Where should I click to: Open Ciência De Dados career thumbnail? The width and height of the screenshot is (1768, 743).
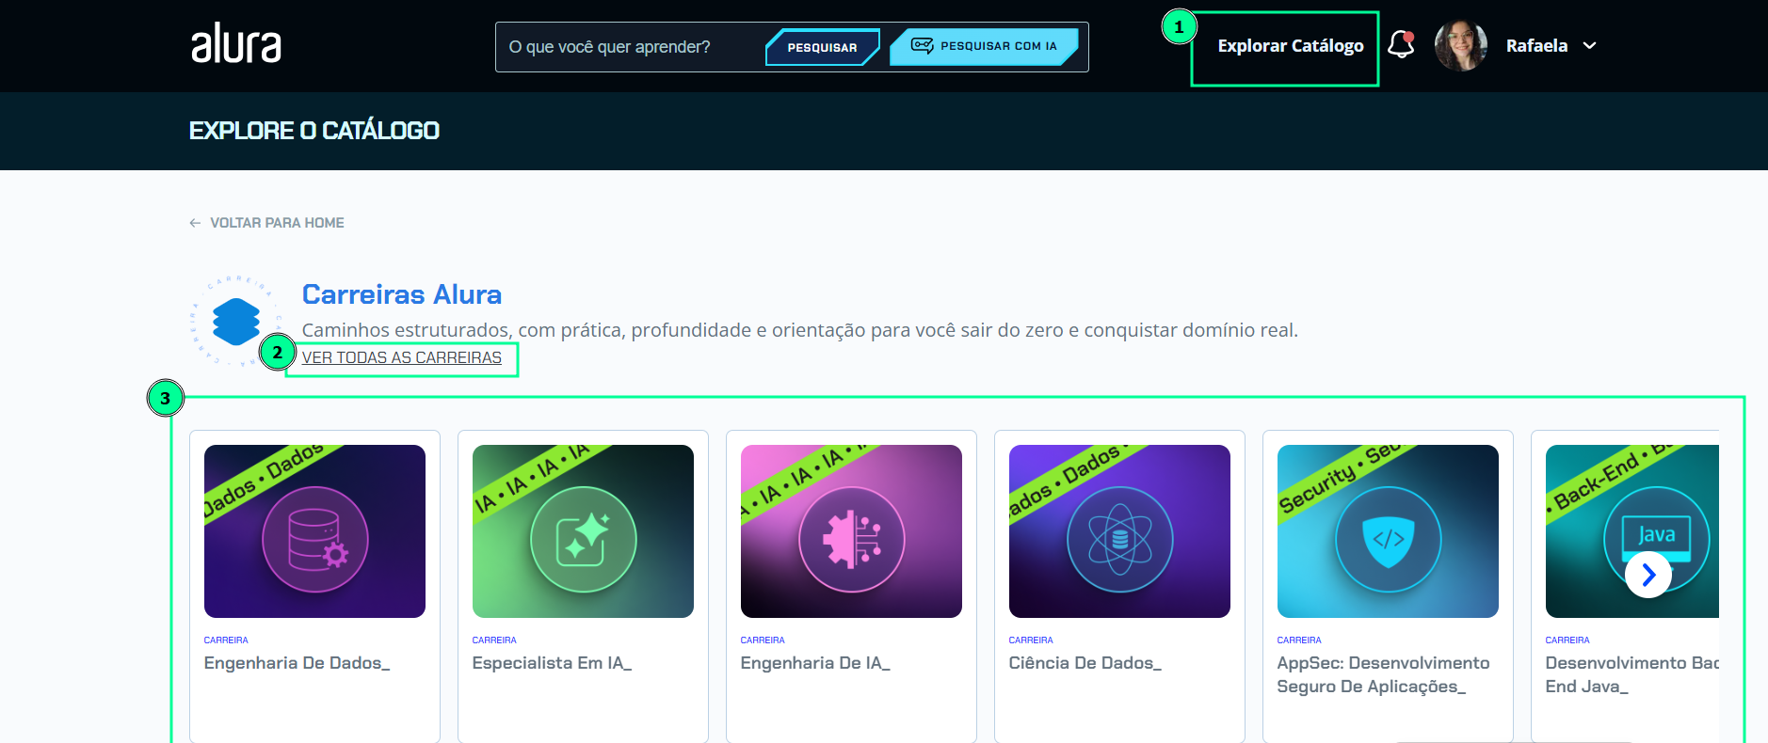[1119, 531]
